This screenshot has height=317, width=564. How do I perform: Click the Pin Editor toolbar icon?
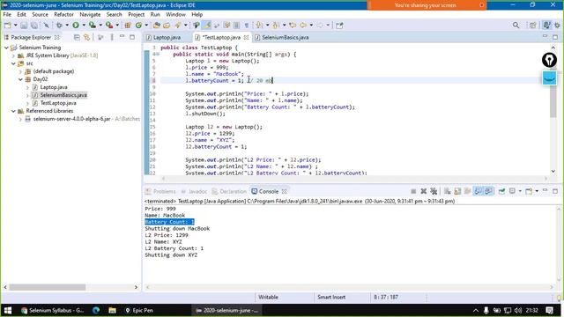click(x=339, y=26)
